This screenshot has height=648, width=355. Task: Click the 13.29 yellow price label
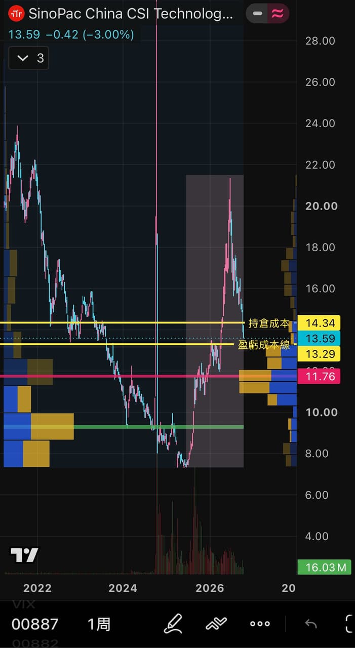(320, 353)
